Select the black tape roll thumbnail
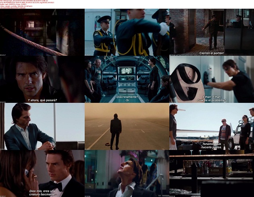 (212, 79)
